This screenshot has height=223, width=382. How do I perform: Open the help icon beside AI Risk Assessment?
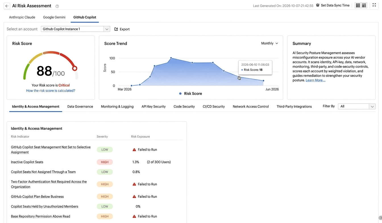coord(57,6)
